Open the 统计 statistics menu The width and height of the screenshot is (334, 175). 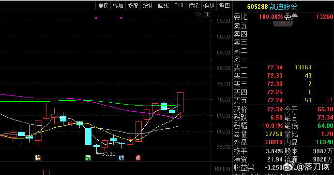(x=148, y=5)
